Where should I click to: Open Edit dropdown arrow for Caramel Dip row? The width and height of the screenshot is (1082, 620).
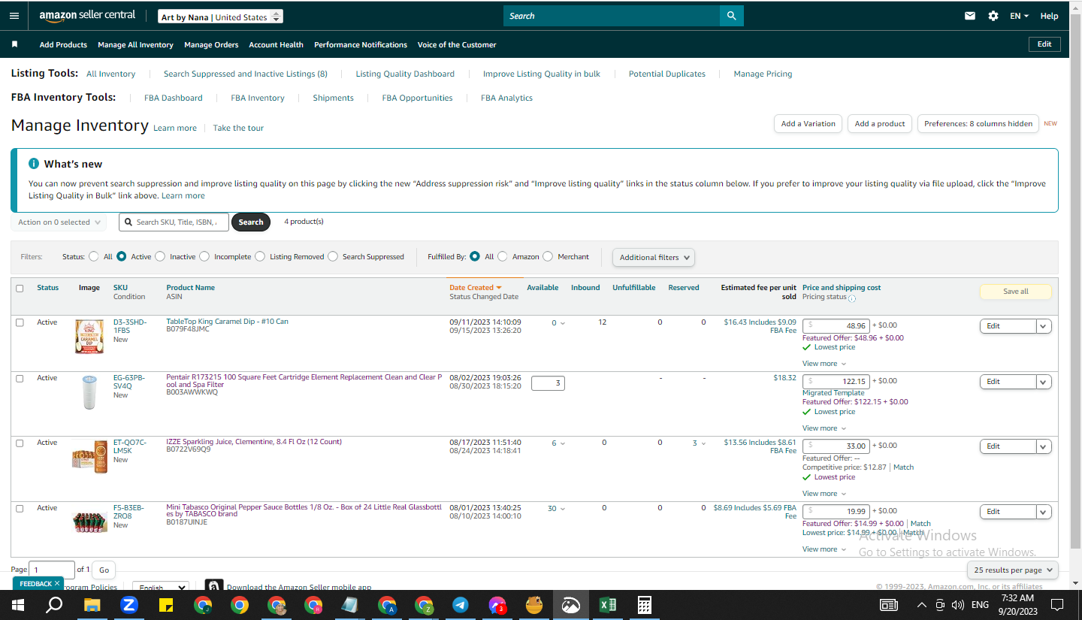click(1044, 326)
